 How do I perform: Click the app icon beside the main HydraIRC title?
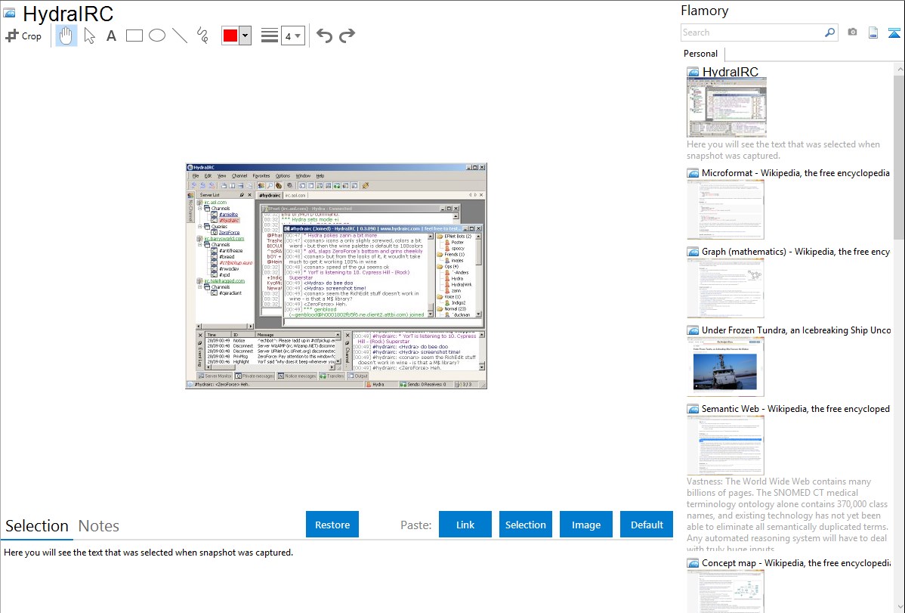pyautogui.click(x=10, y=13)
